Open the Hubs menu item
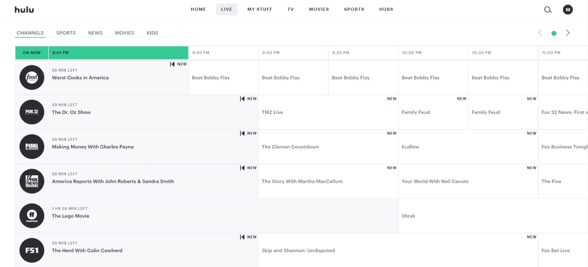The image size is (588, 267). (386, 9)
